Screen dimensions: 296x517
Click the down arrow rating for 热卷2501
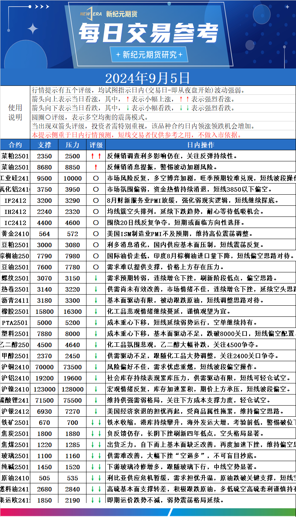[x=96, y=289]
